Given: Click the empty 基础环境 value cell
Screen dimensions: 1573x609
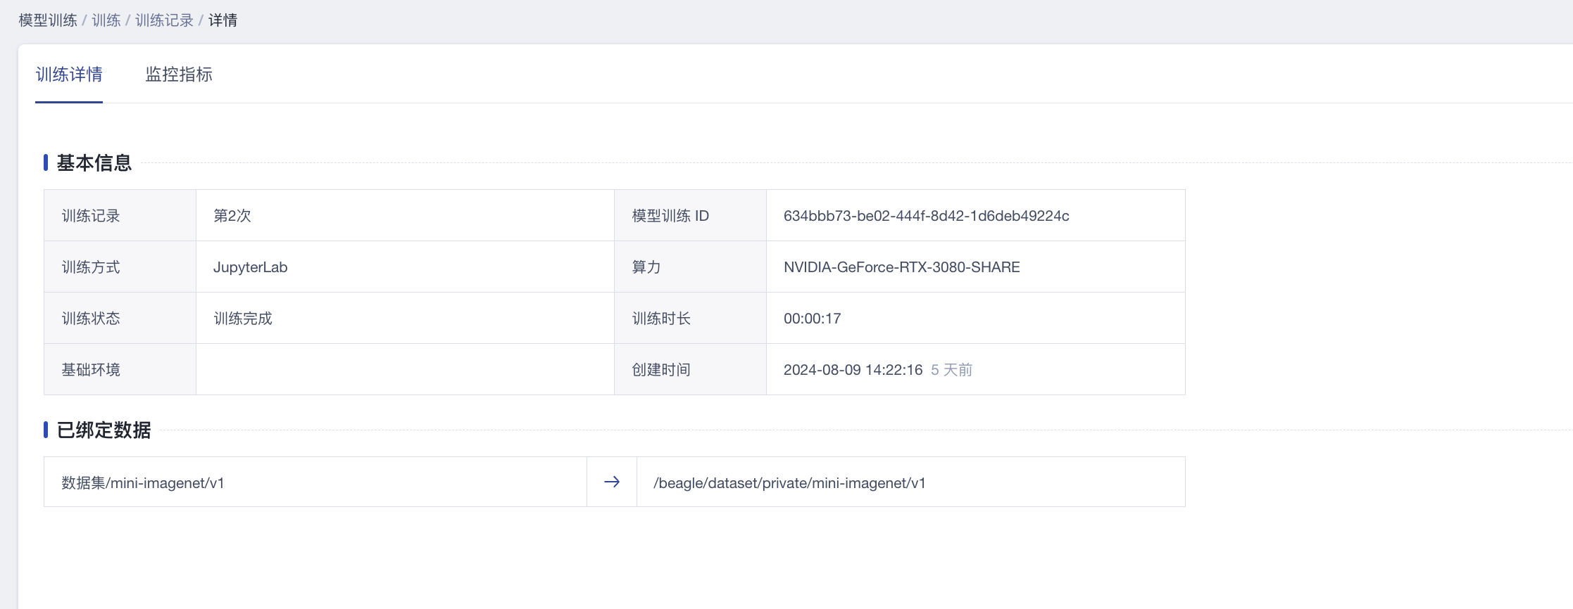Looking at the screenshot, I should (x=405, y=369).
